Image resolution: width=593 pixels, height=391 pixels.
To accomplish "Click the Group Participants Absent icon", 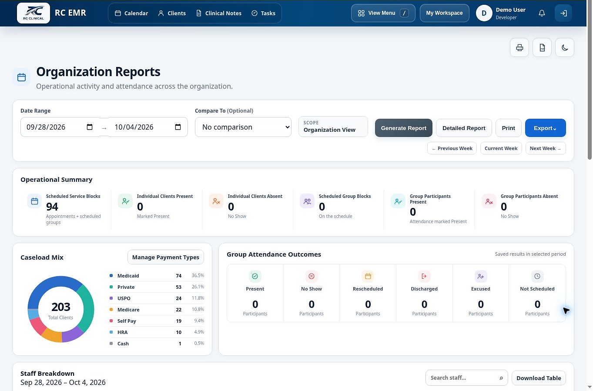I will tap(489, 201).
